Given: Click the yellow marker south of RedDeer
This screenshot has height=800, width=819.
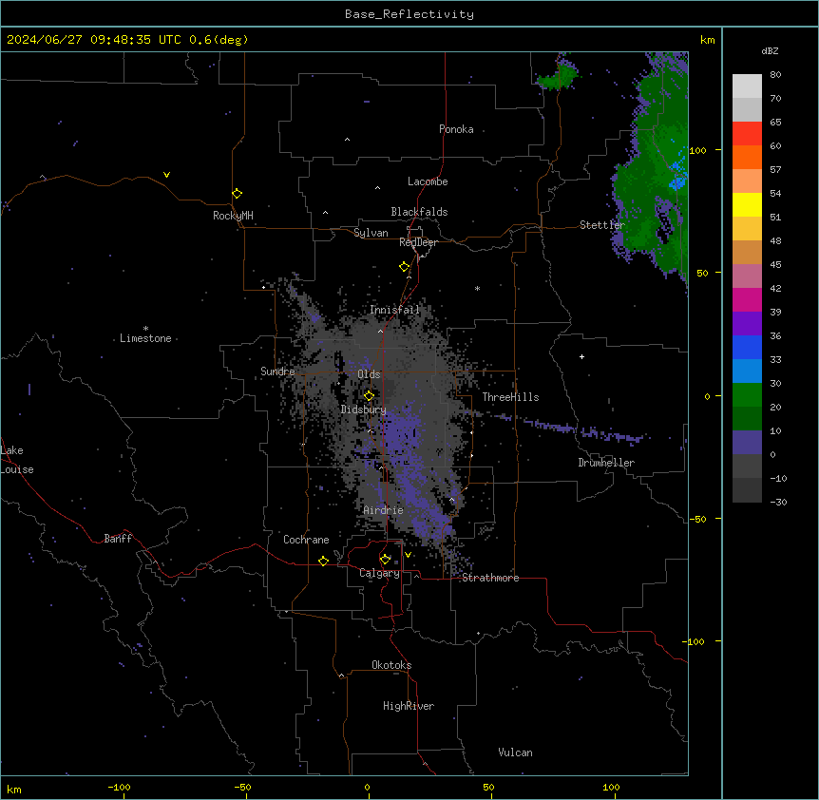Looking at the screenshot, I should tap(404, 267).
